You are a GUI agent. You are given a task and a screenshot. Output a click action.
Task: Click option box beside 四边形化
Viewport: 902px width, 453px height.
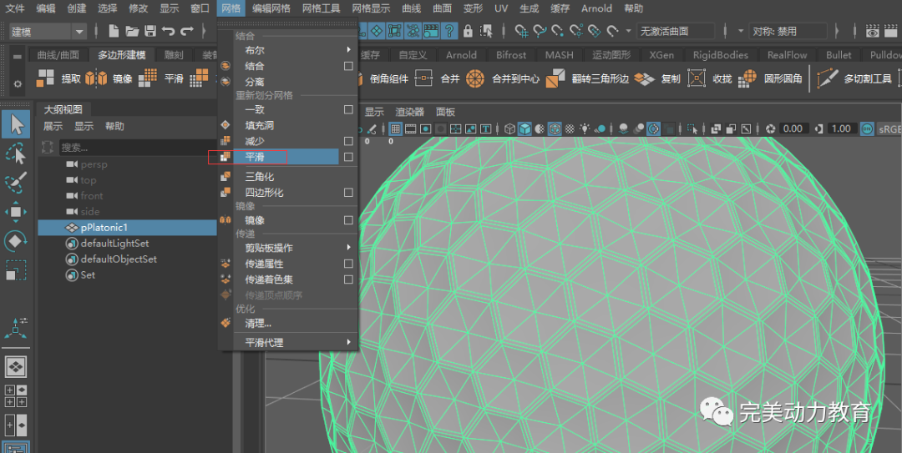tap(348, 193)
